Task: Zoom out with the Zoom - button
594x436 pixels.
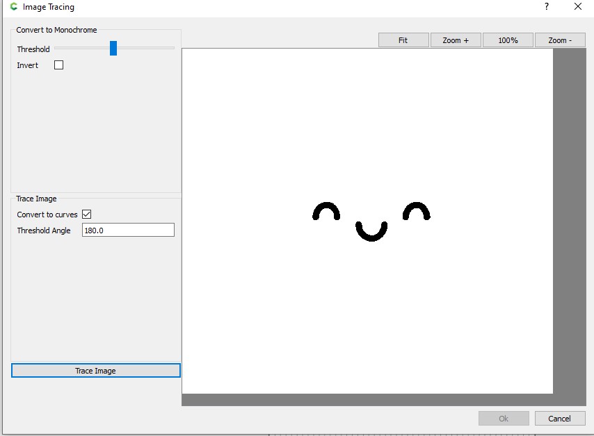Action: pos(560,40)
